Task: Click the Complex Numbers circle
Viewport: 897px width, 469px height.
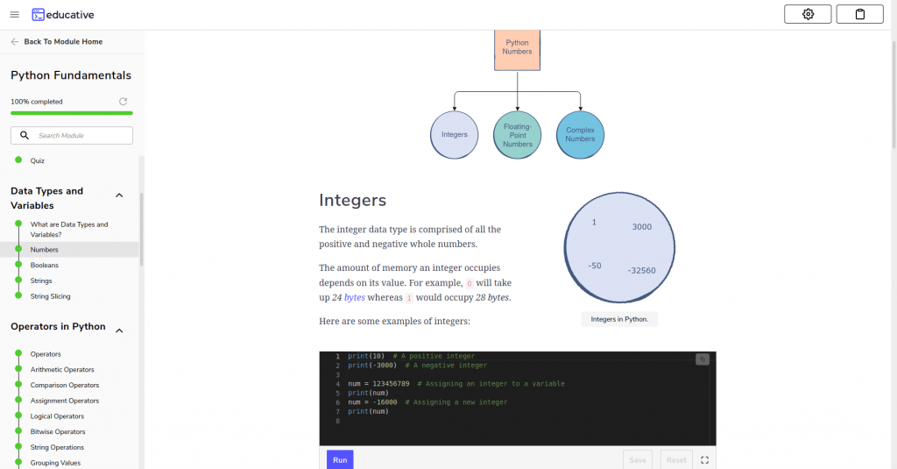Action: click(580, 135)
